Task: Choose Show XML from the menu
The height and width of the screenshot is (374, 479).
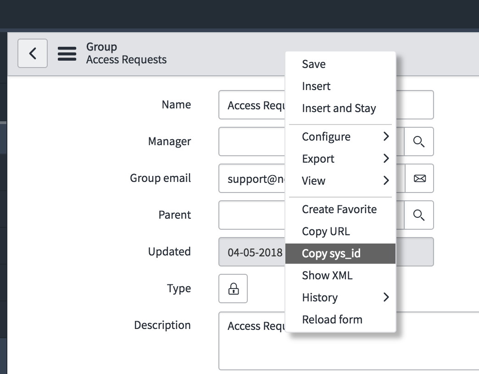Action: point(327,276)
